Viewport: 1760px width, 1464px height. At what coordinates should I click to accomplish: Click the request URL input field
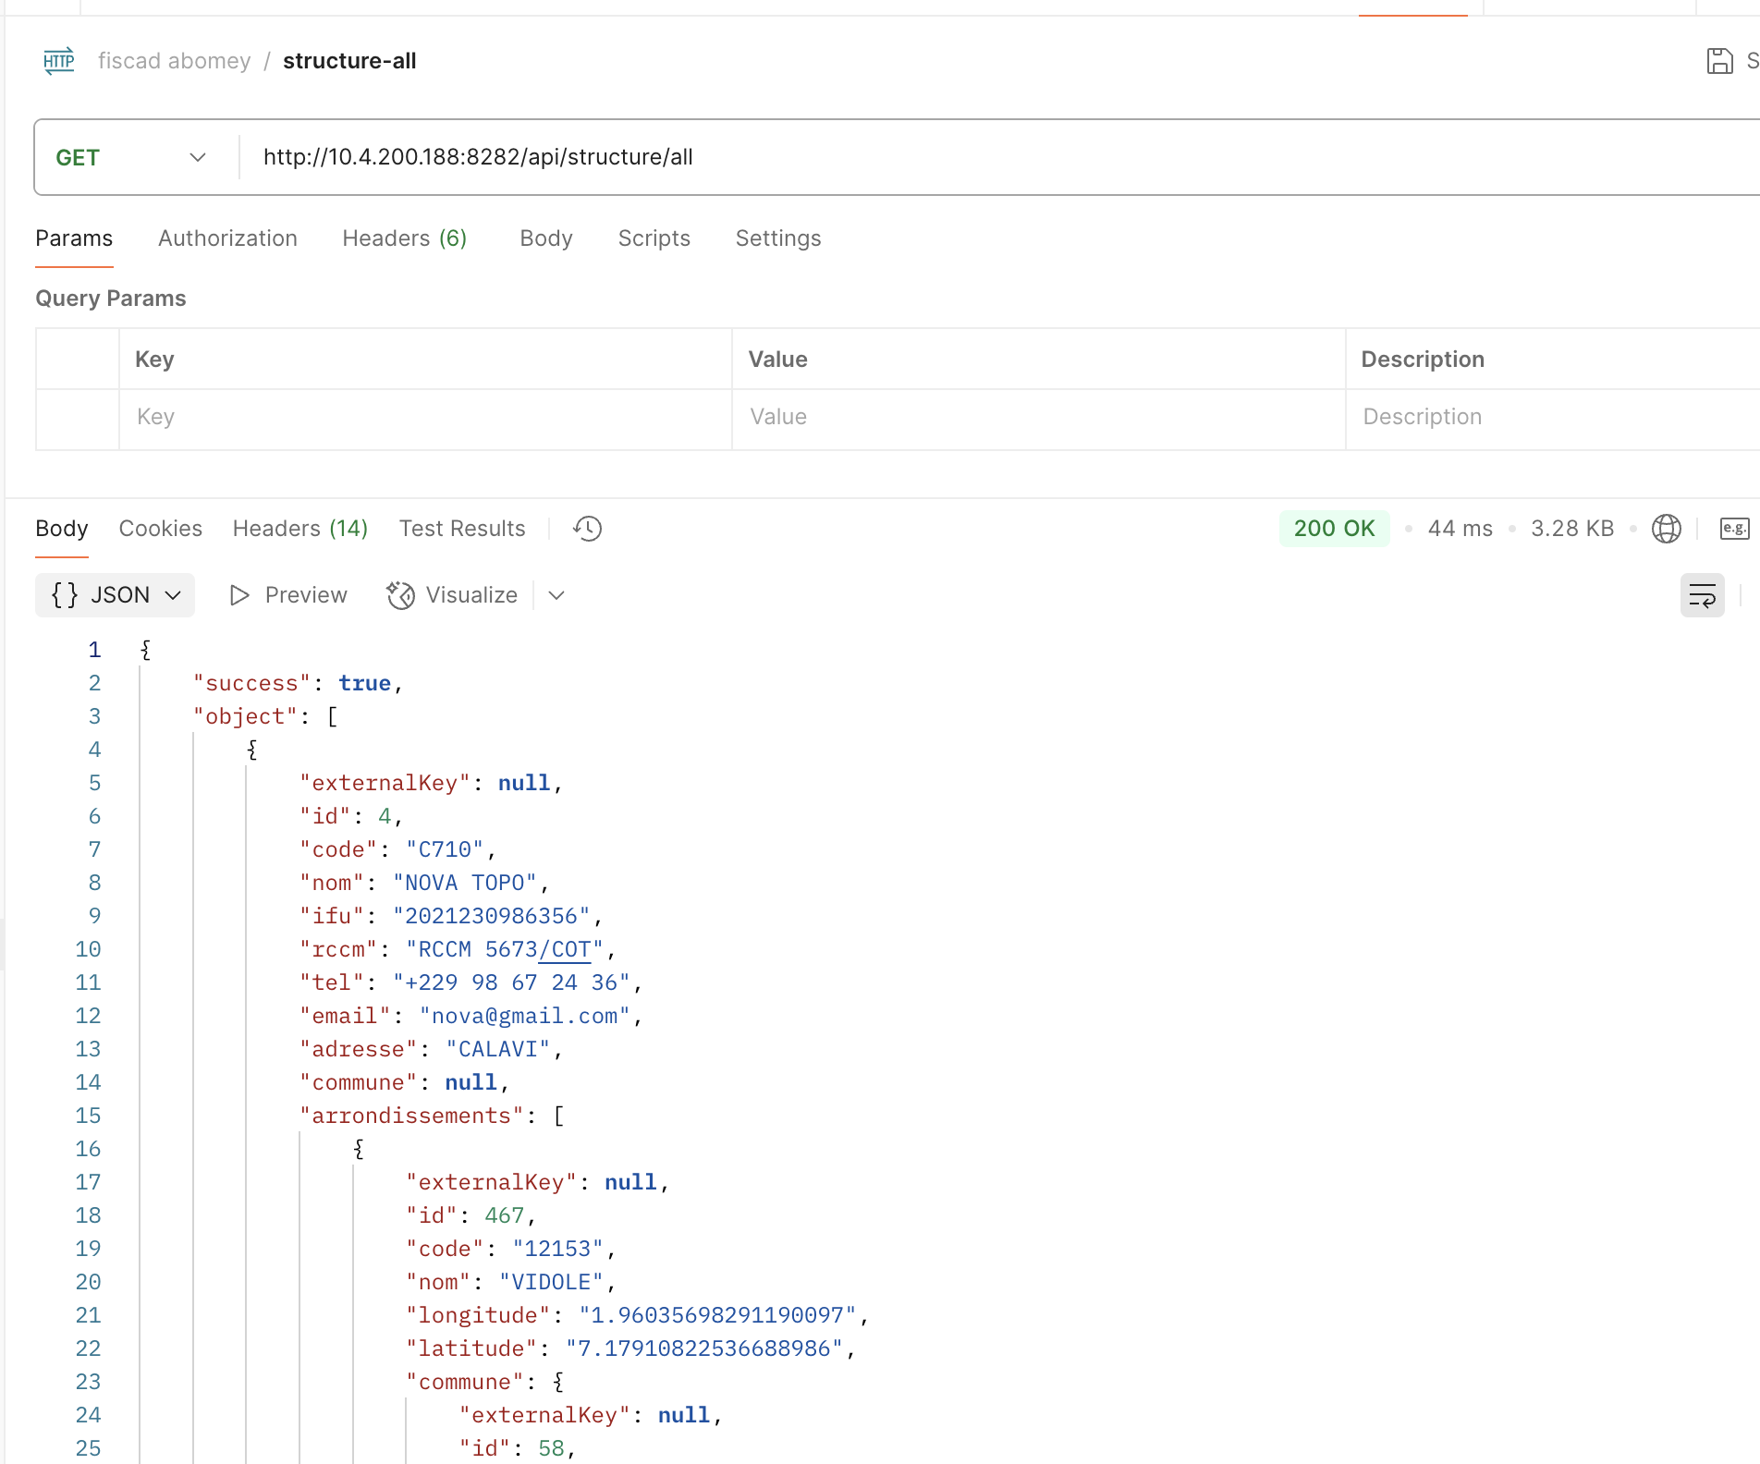click(924, 157)
